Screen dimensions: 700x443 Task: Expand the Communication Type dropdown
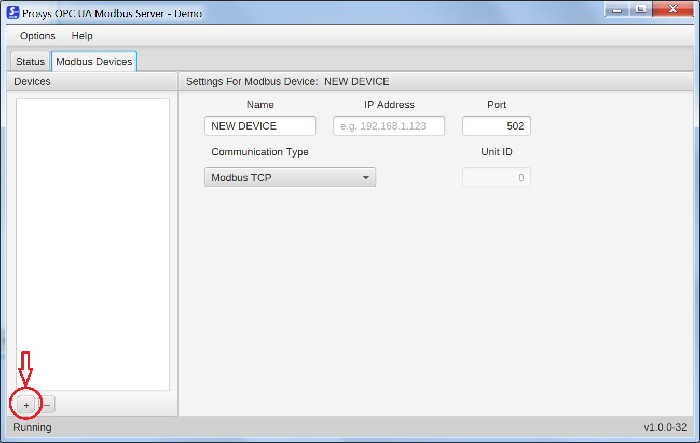290,177
